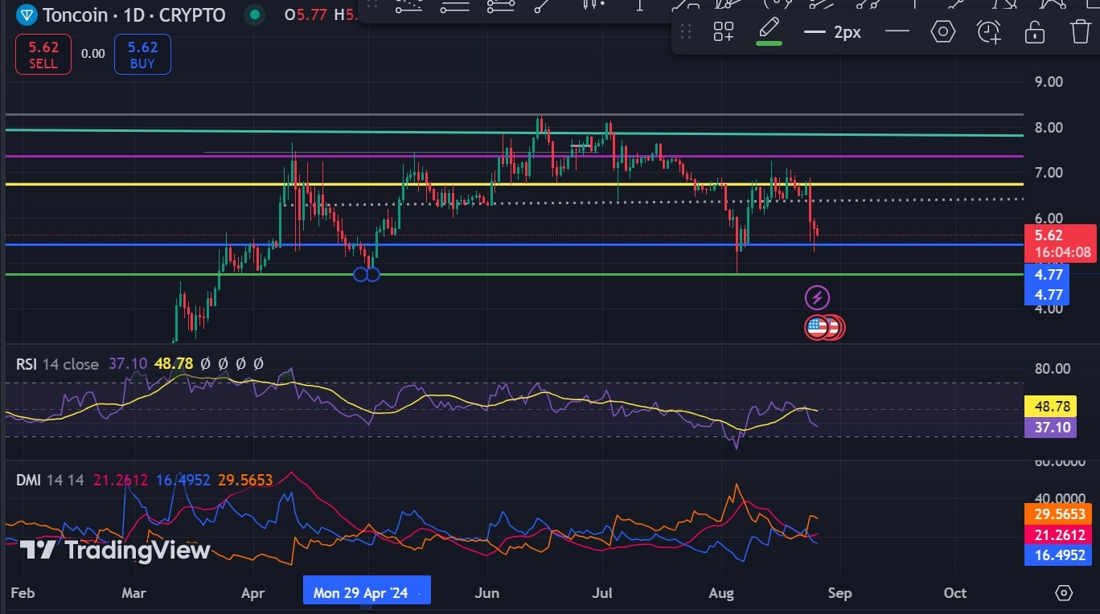
Task: Open chart settings hexagon at bottom right
Action: (1064, 593)
